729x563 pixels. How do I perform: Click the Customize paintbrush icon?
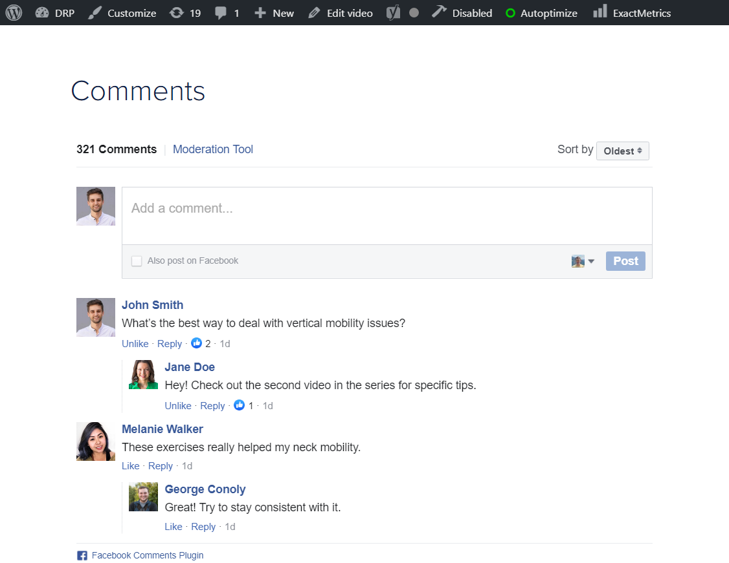(x=95, y=12)
